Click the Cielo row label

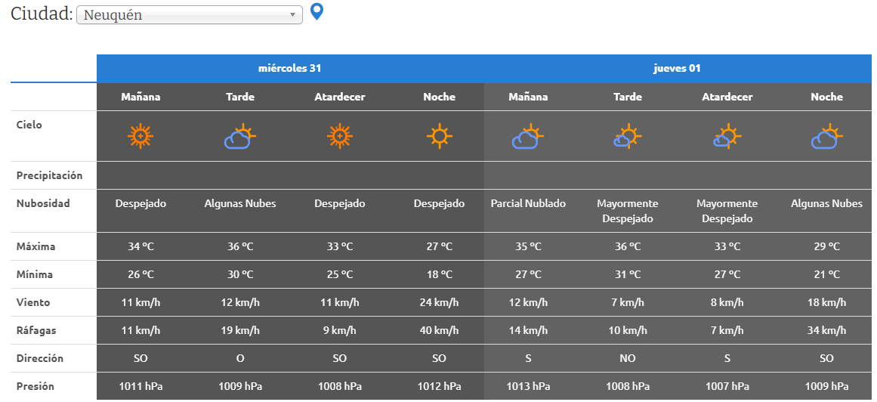click(29, 125)
